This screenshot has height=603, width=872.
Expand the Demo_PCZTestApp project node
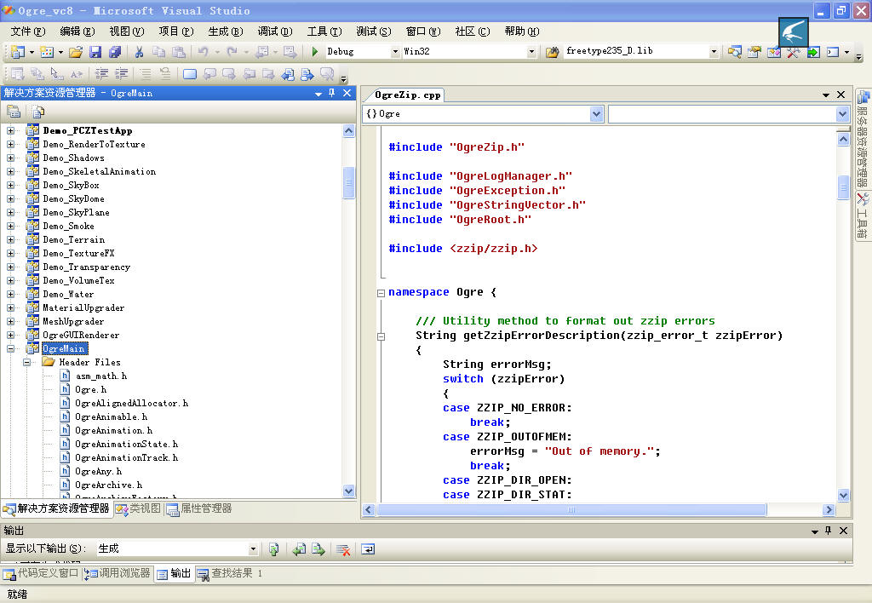click(10, 130)
